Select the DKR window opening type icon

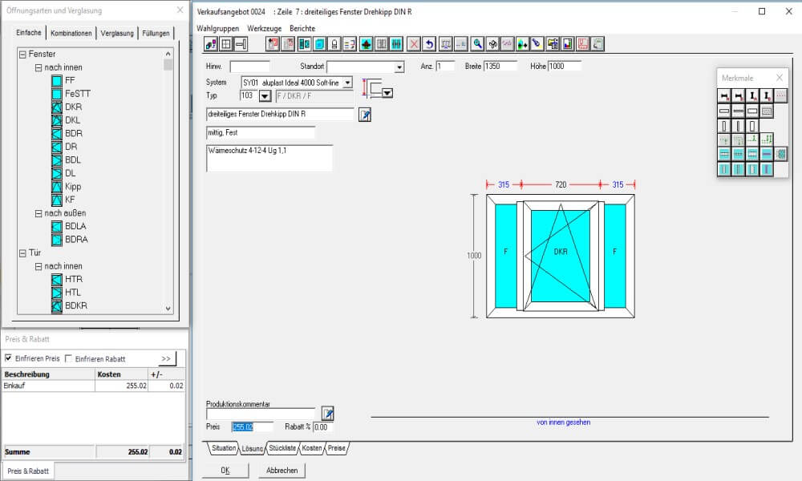[57, 107]
